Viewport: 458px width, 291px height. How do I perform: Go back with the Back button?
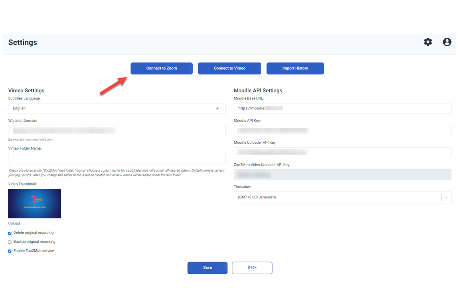(252, 268)
